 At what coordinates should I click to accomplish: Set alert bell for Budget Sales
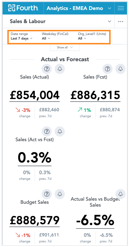(x=60, y=194)
